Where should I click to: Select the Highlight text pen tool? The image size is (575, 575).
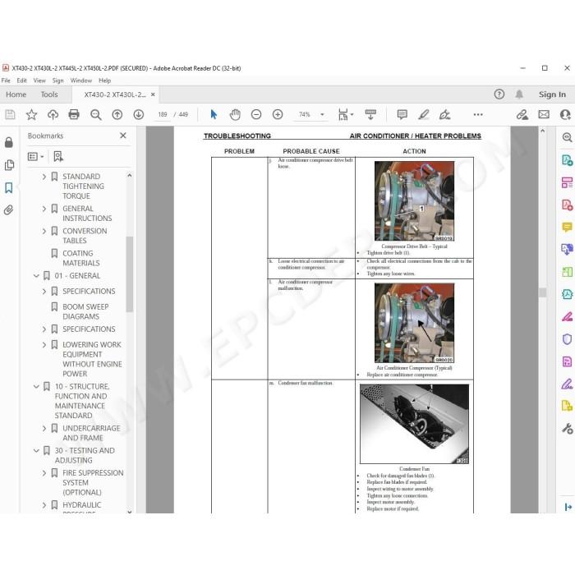(x=424, y=115)
